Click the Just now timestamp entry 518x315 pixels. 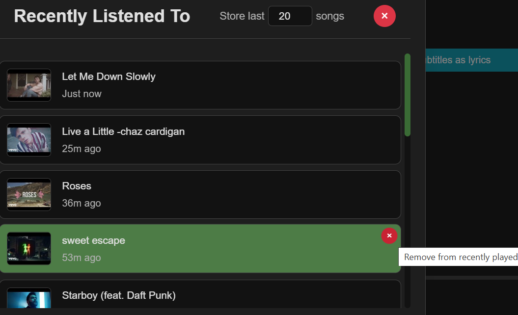click(82, 94)
